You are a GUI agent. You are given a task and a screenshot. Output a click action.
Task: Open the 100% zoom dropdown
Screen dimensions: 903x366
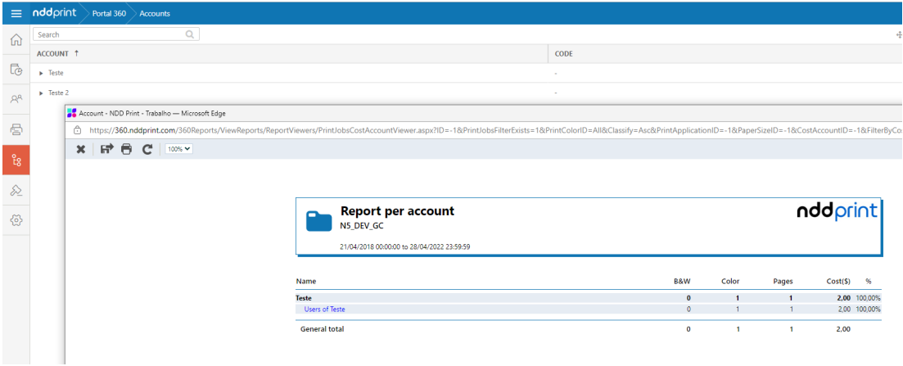[178, 149]
